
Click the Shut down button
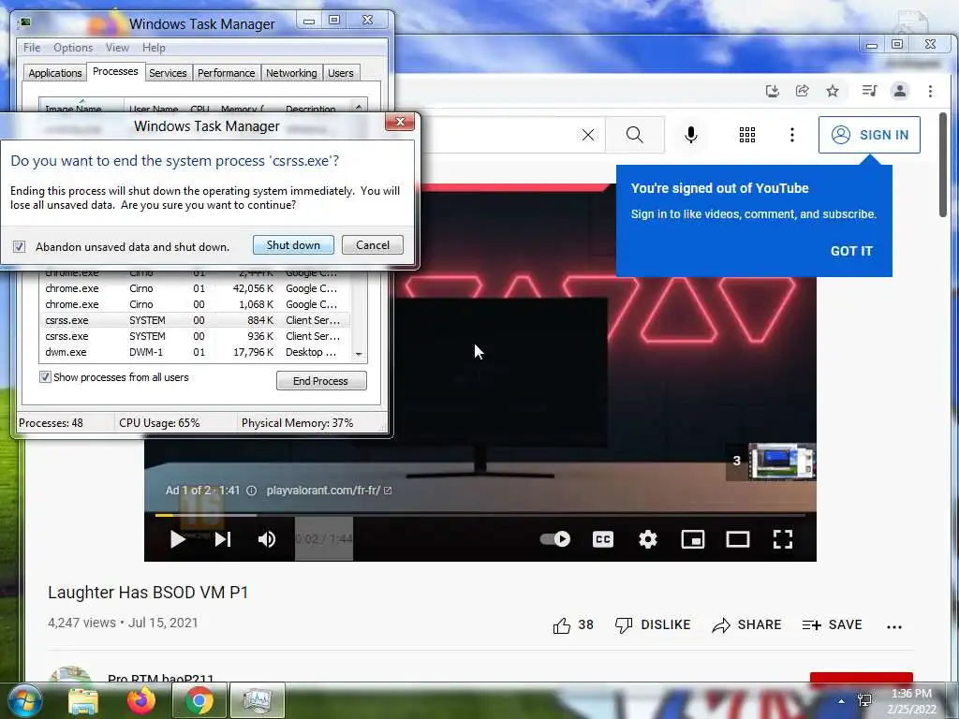293,245
